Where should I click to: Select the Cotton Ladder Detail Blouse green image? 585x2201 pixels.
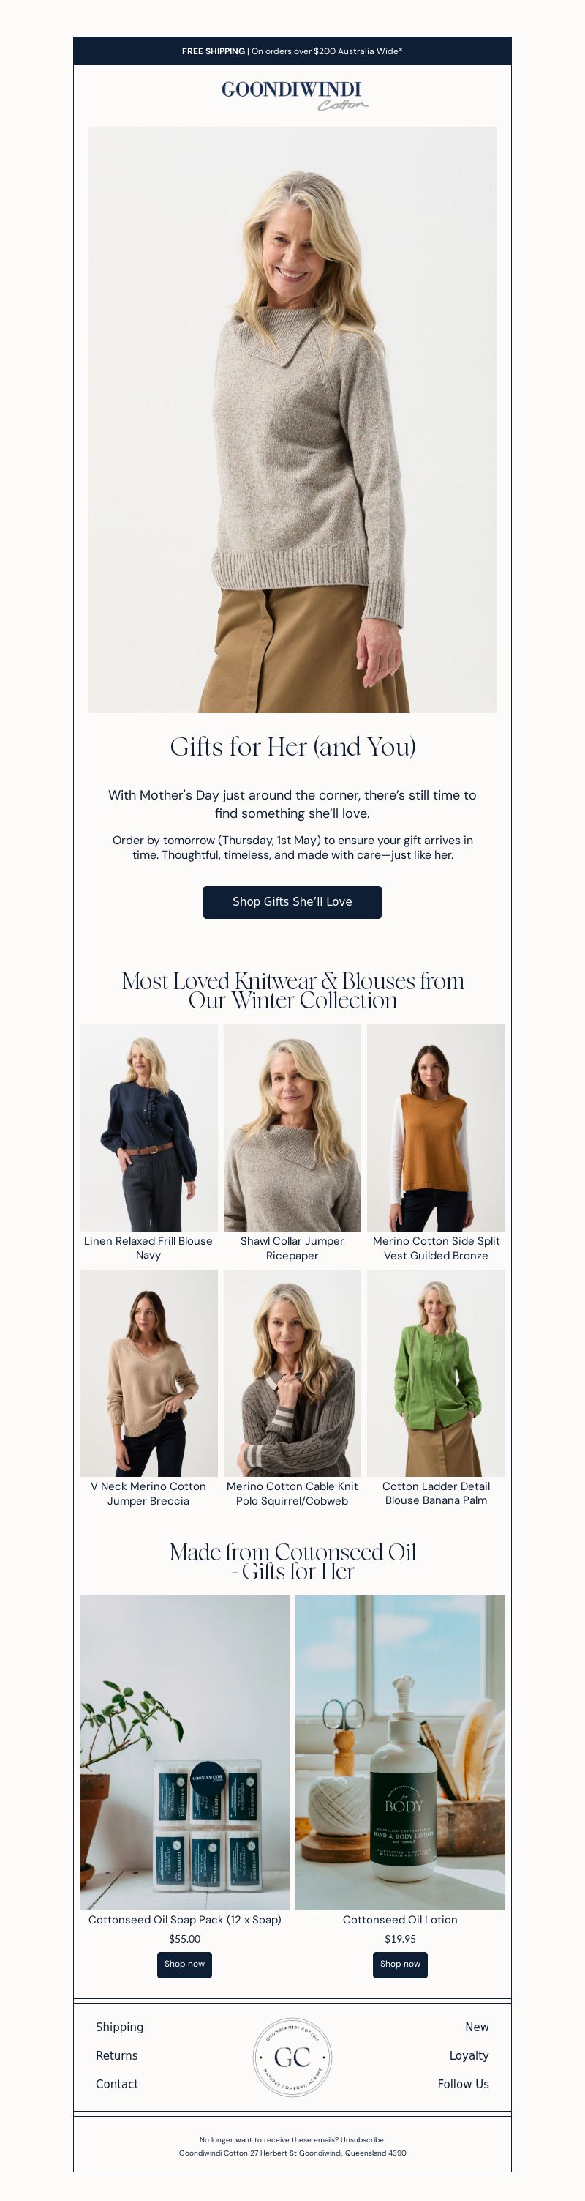click(436, 1372)
